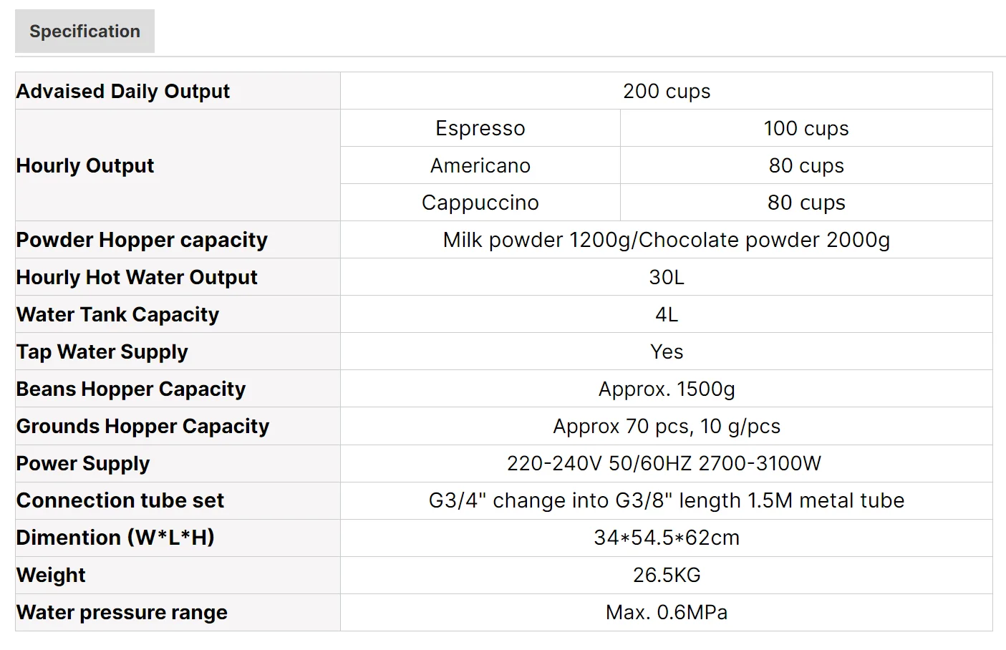This screenshot has width=1006, height=650.
Task: Select the Water Tank Capacity label
Action: (117, 315)
